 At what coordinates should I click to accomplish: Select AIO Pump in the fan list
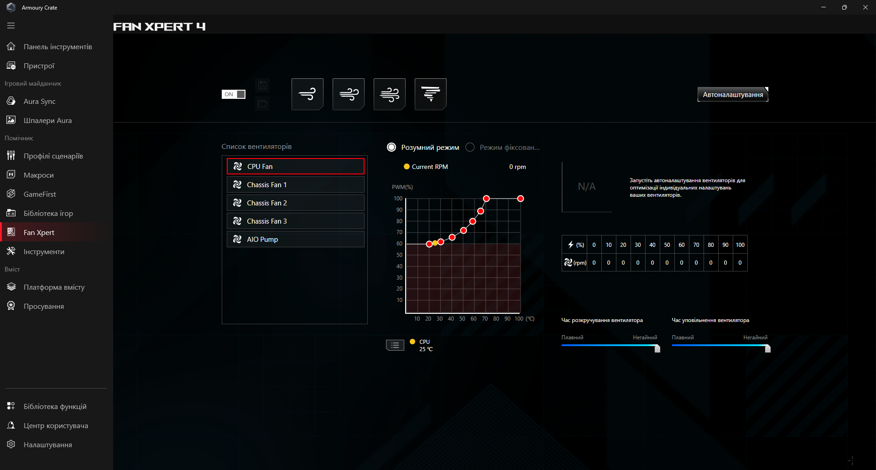click(296, 239)
